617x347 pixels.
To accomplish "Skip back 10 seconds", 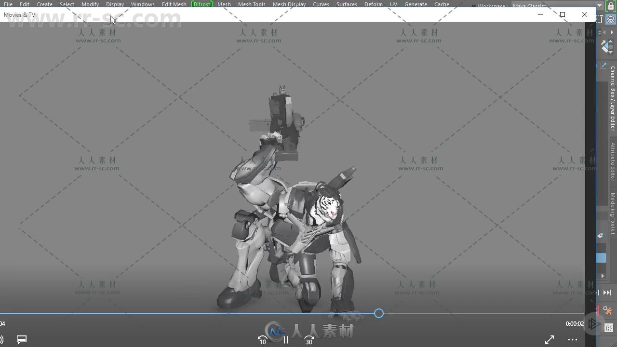I will (x=262, y=340).
